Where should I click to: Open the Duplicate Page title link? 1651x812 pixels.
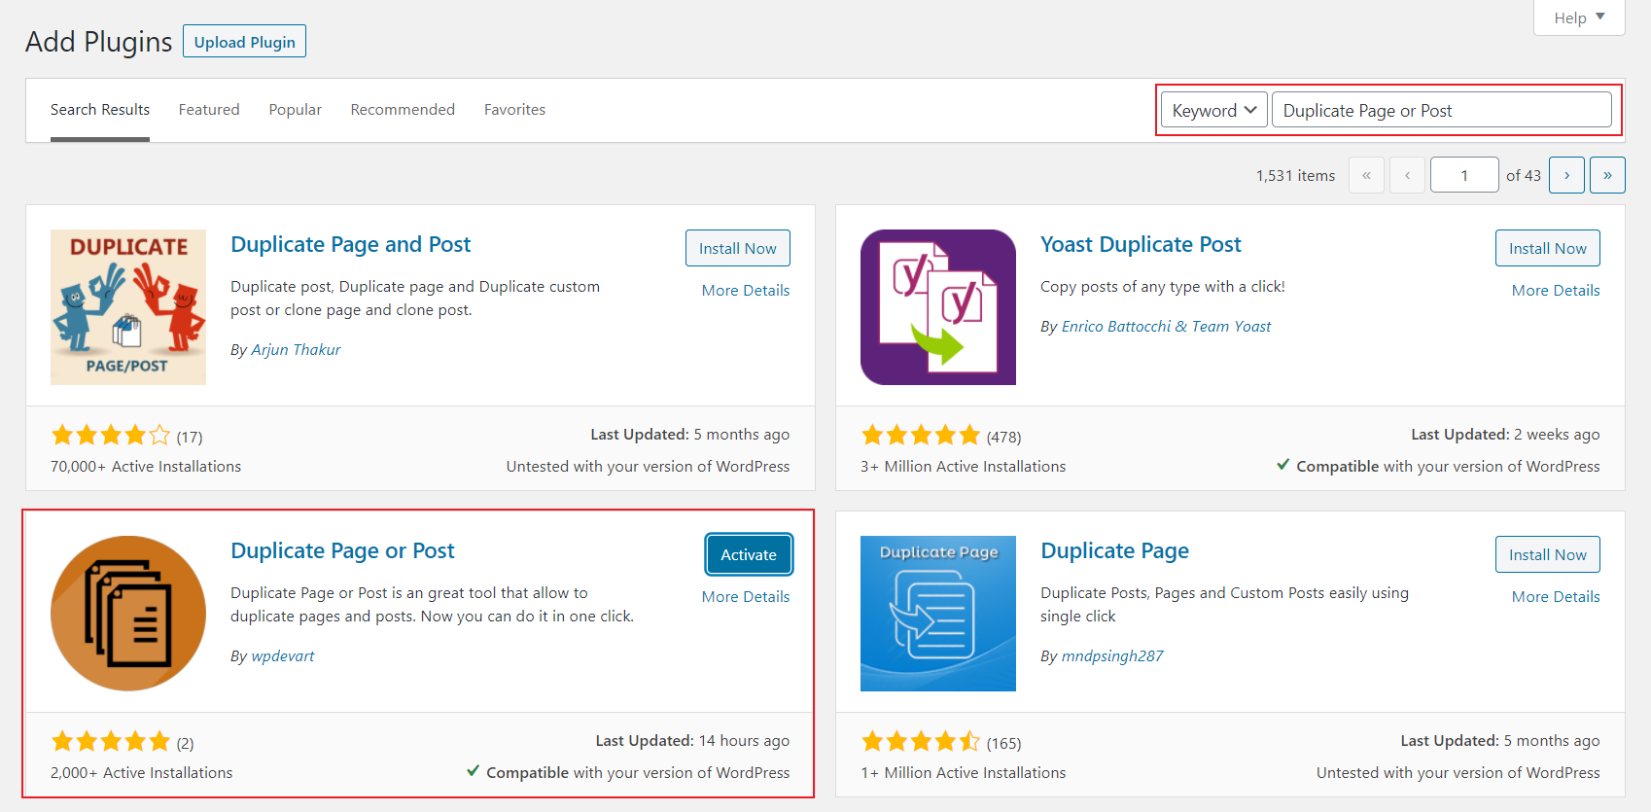tap(1114, 550)
